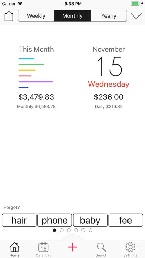Screen dimensions: 145x258
Task: Select the Monthly segment
Action: click(72, 16)
